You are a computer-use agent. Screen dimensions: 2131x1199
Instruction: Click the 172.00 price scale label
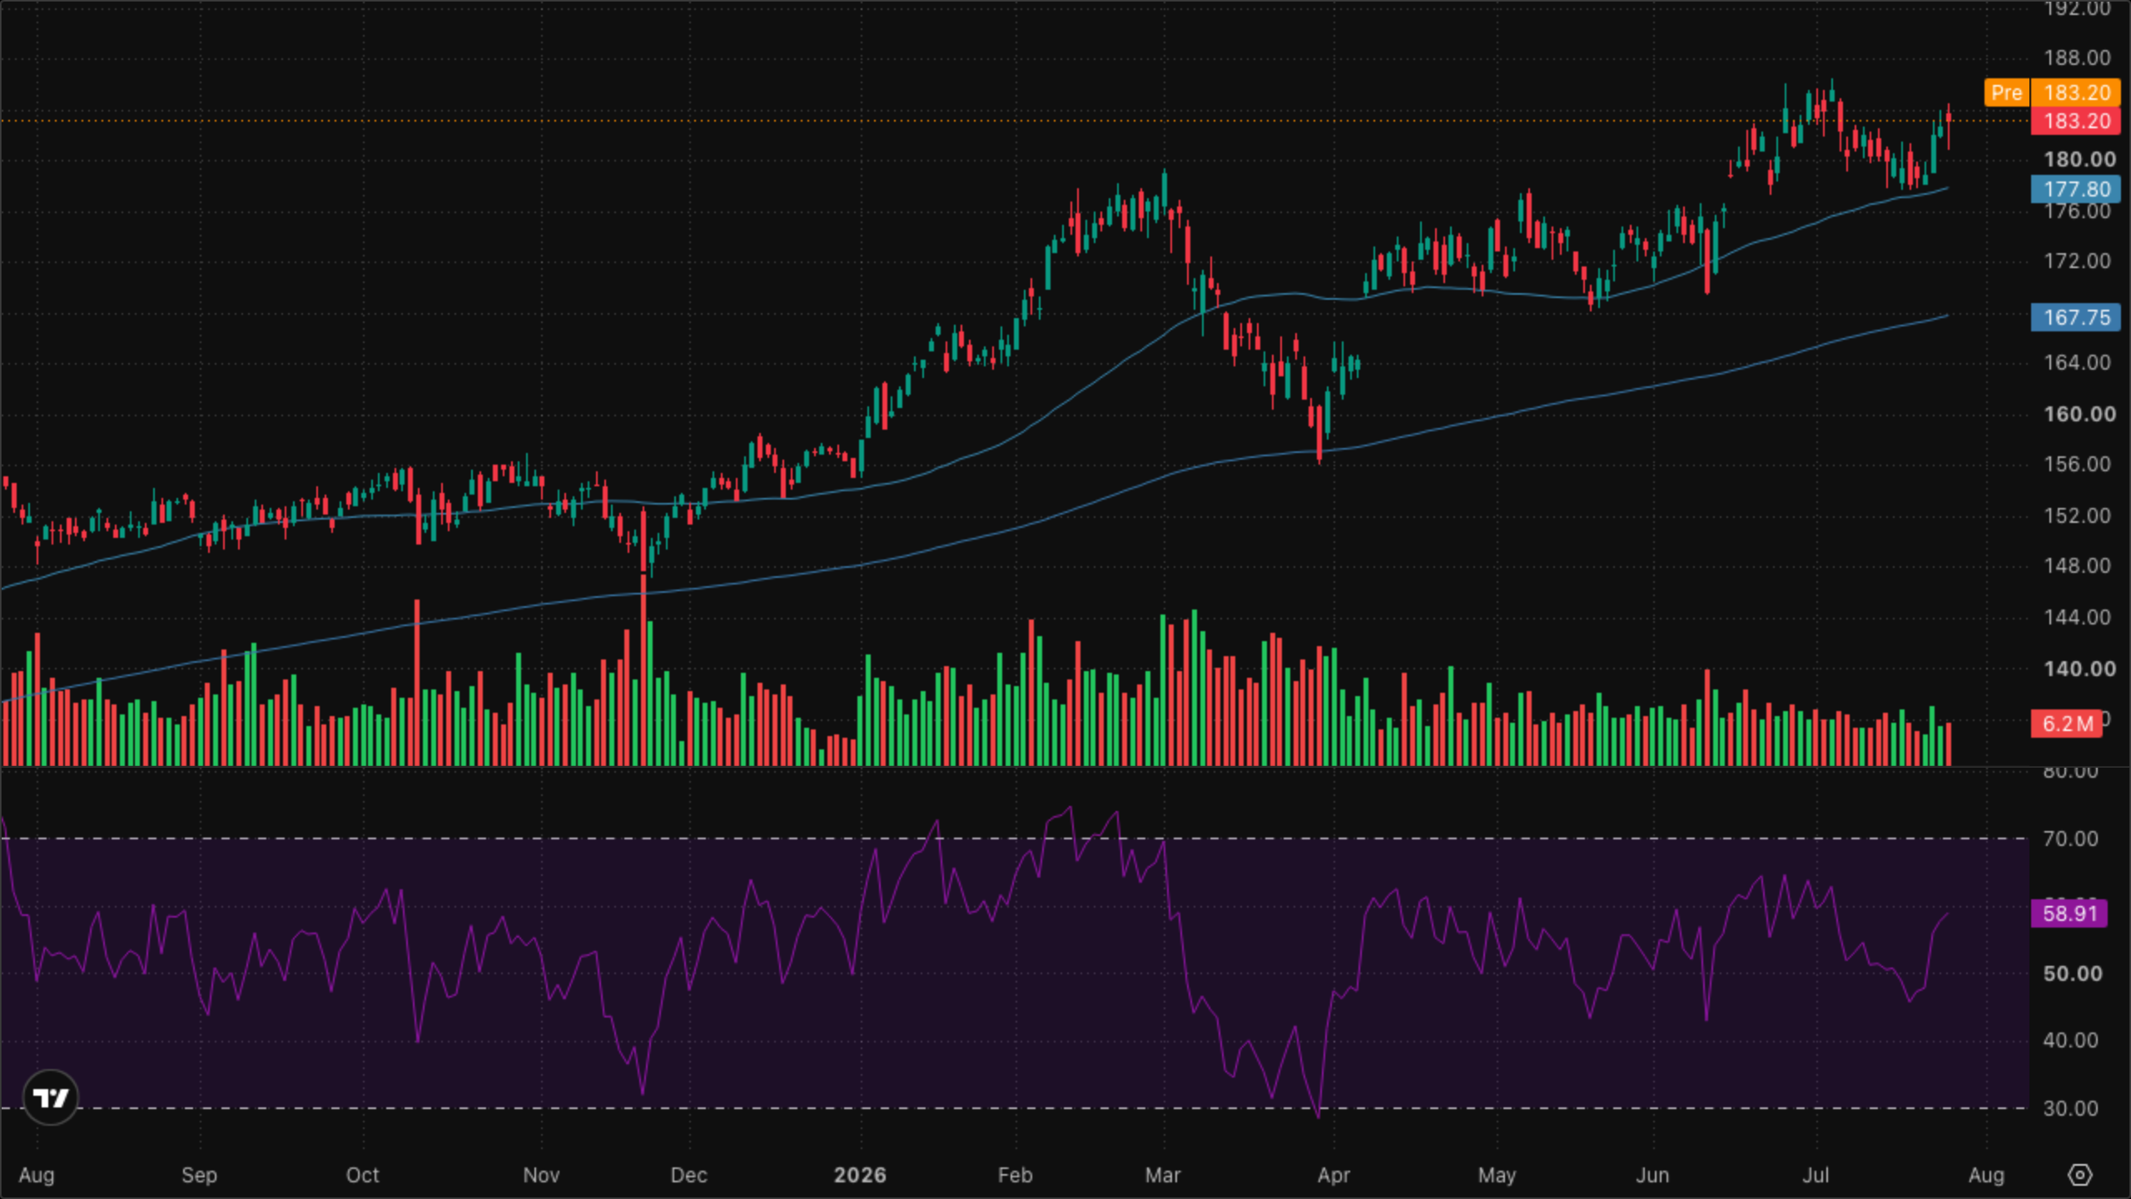point(2078,261)
